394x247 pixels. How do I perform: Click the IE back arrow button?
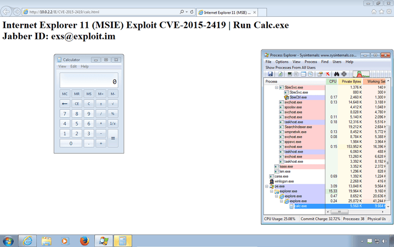7,11
